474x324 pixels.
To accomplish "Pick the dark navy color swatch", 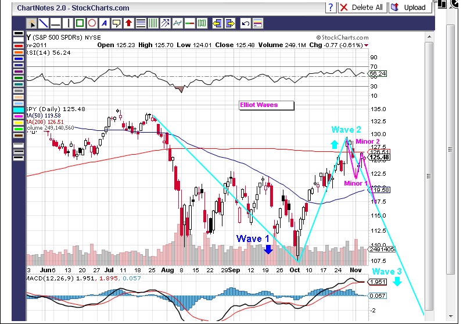I will (19, 65).
